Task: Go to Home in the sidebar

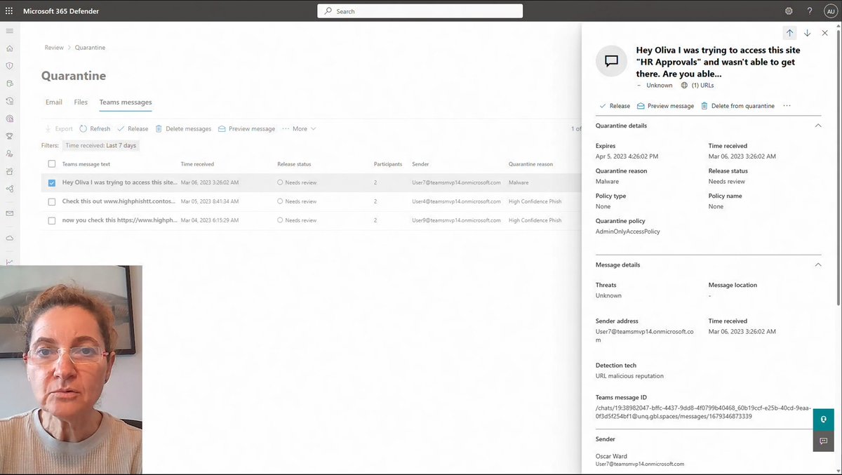Action: [x=10, y=48]
